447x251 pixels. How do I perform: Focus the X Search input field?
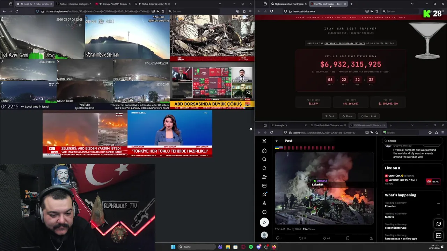point(412,141)
